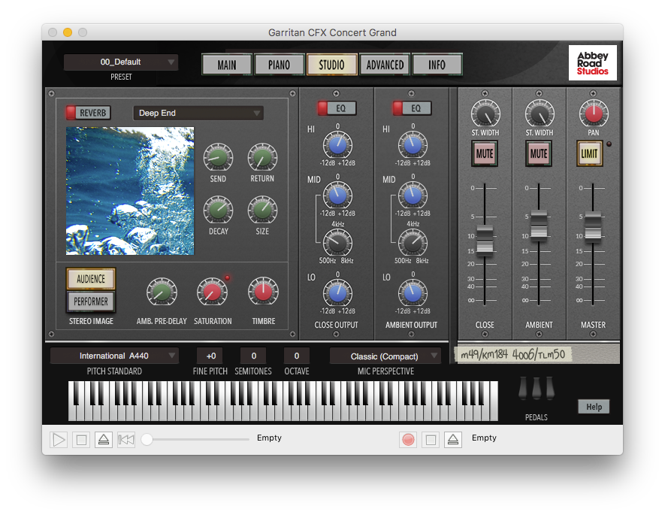Click the Ambient Output HI EQ knob

pyautogui.click(x=413, y=144)
